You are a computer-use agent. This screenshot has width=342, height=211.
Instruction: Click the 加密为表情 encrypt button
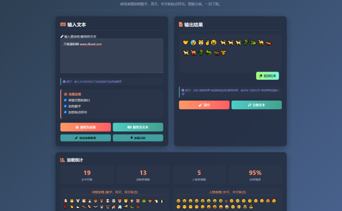(x=85, y=127)
